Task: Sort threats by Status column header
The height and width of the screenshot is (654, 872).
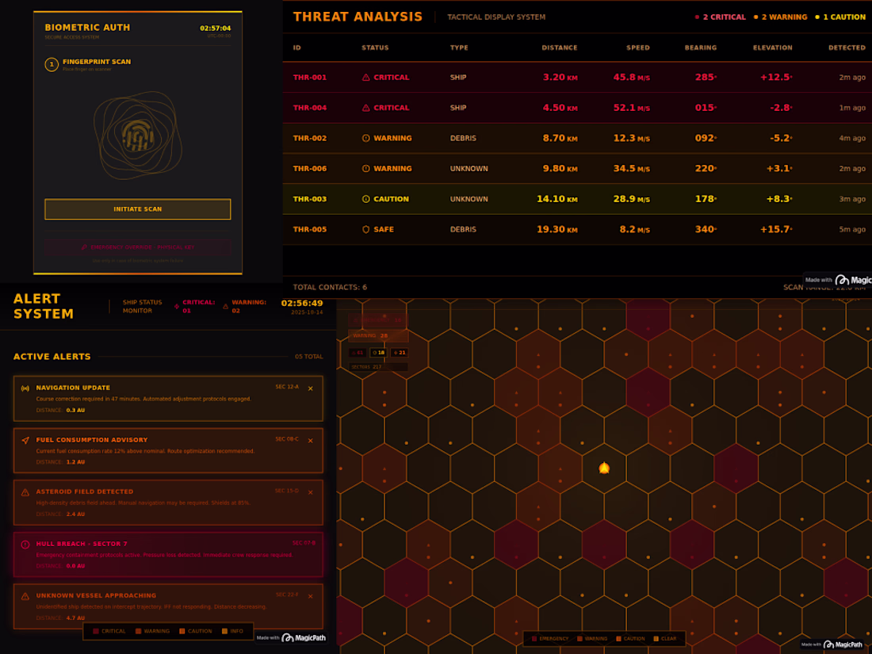Action: (x=375, y=48)
